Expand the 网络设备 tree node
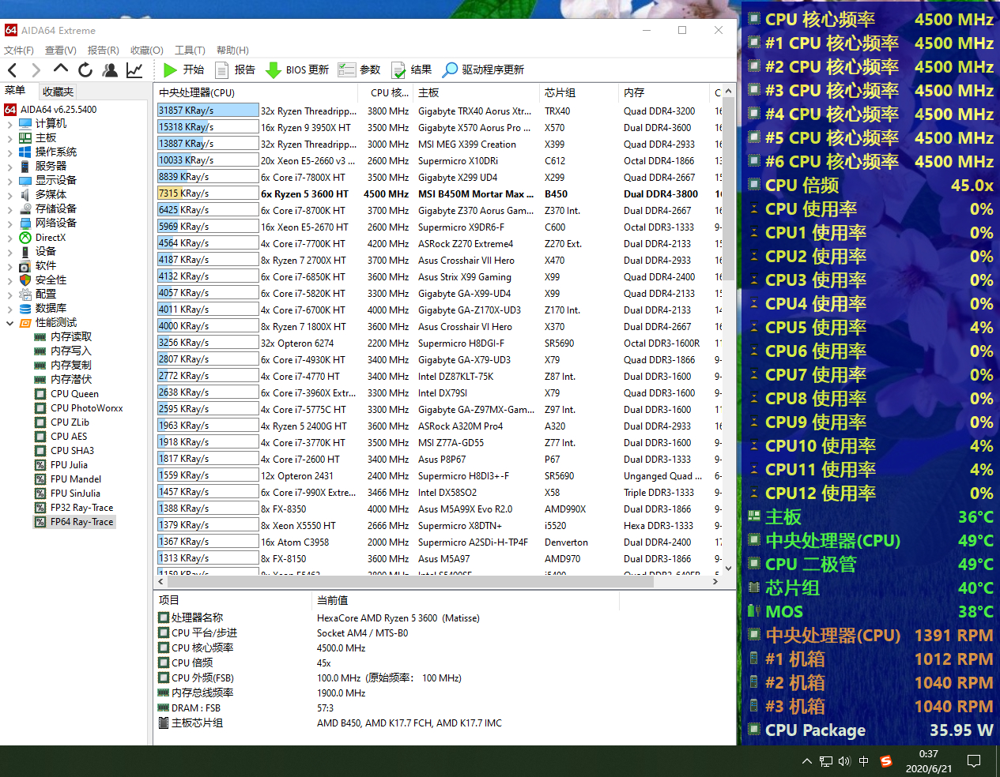This screenshot has width=1000, height=777. click(x=9, y=223)
